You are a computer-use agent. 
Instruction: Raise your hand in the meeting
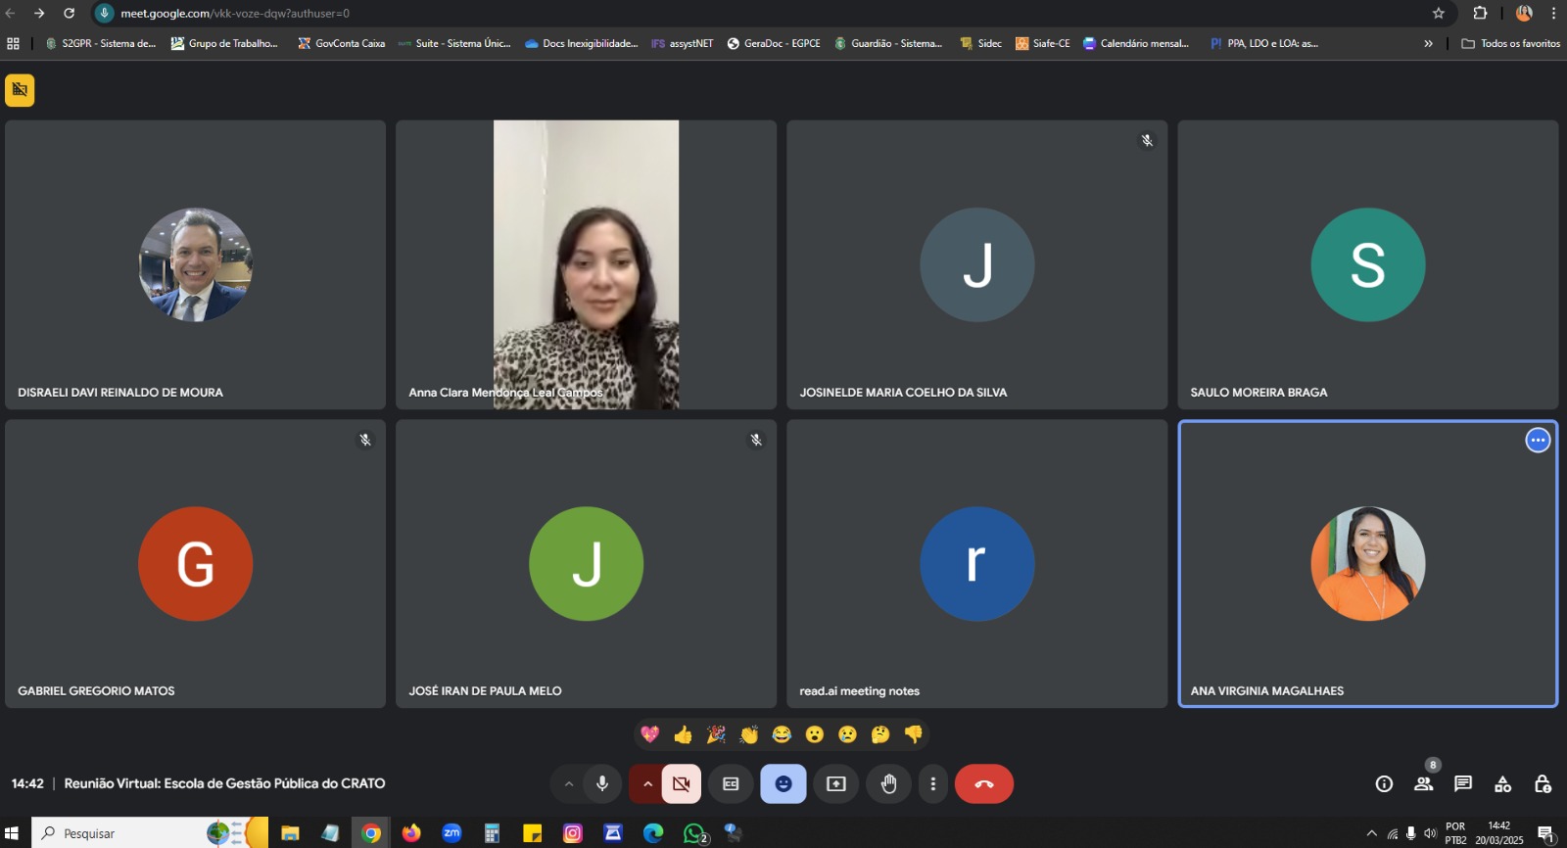888,783
